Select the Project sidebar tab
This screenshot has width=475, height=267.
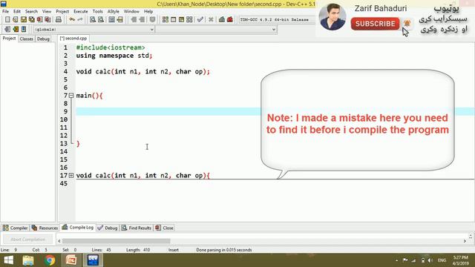pos(9,39)
